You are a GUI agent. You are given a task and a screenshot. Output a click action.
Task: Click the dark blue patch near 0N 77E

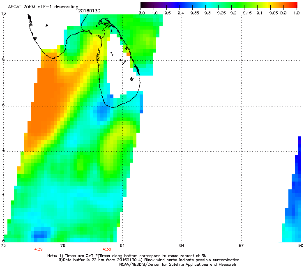(x=41, y=234)
